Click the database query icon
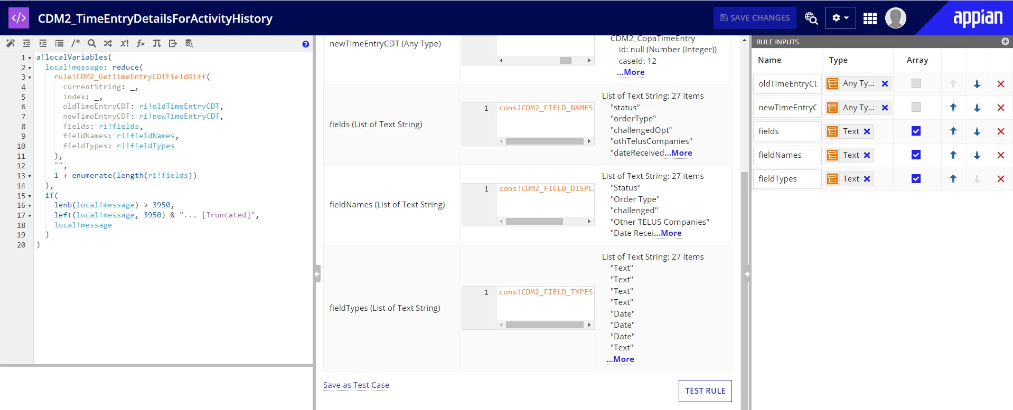The width and height of the screenshot is (1013, 410). pyautogui.click(x=189, y=43)
